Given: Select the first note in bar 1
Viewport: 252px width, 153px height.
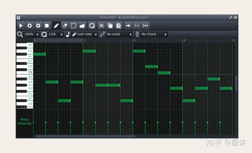Looking at the screenshot, I should coord(39,54).
